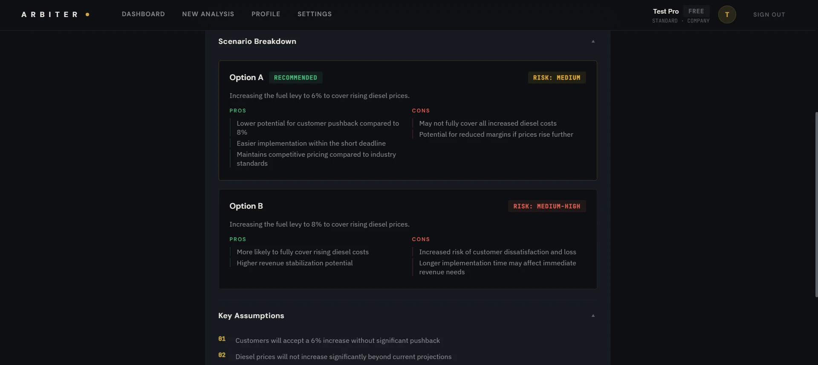Click assumption number 01
The width and height of the screenshot is (818, 365).
coord(222,339)
